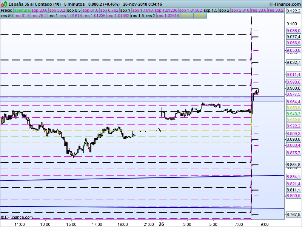
Task: Click the ©IT-Finance.com watermark at bottom left
Action: click(17, 217)
